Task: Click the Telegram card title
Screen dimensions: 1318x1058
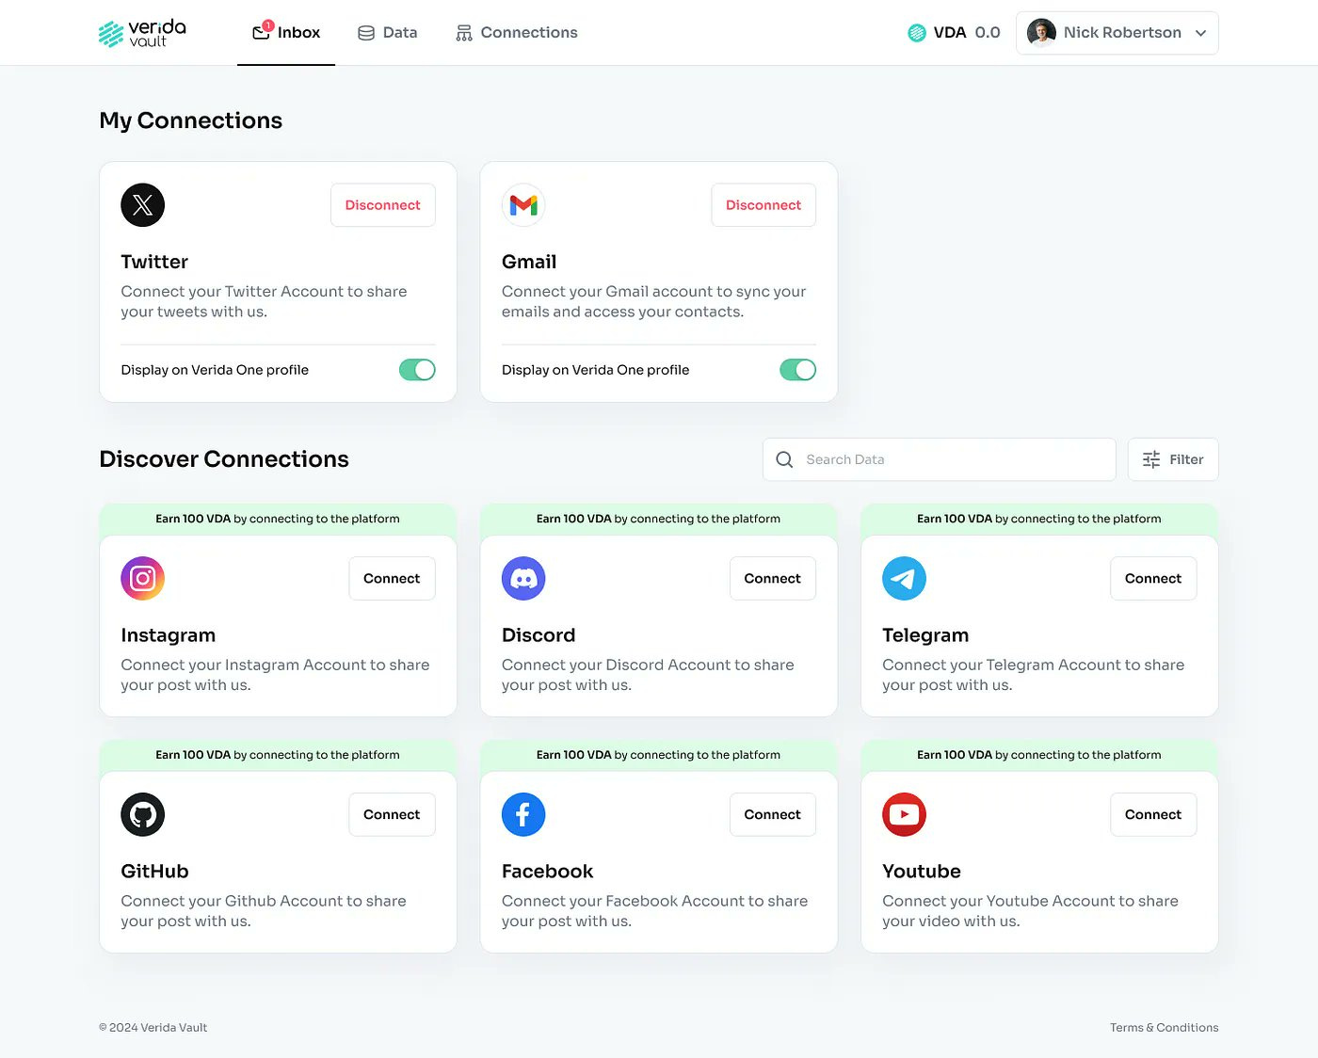Action: pyautogui.click(x=925, y=635)
